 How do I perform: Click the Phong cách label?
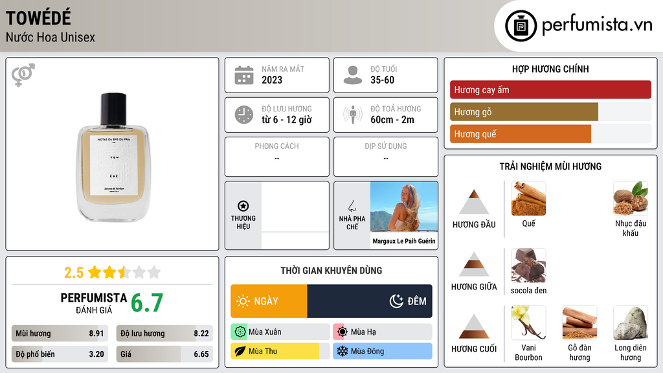pyautogui.click(x=276, y=146)
